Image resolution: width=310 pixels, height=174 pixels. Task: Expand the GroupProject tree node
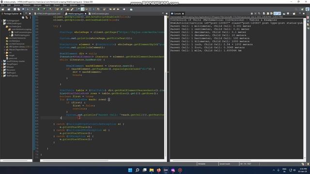2,64
